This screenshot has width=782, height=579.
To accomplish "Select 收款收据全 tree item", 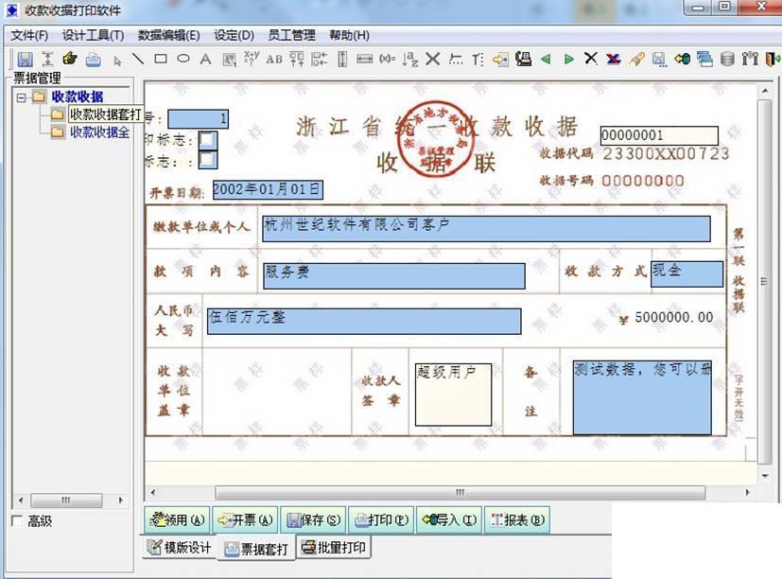I will click(x=99, y=132).
